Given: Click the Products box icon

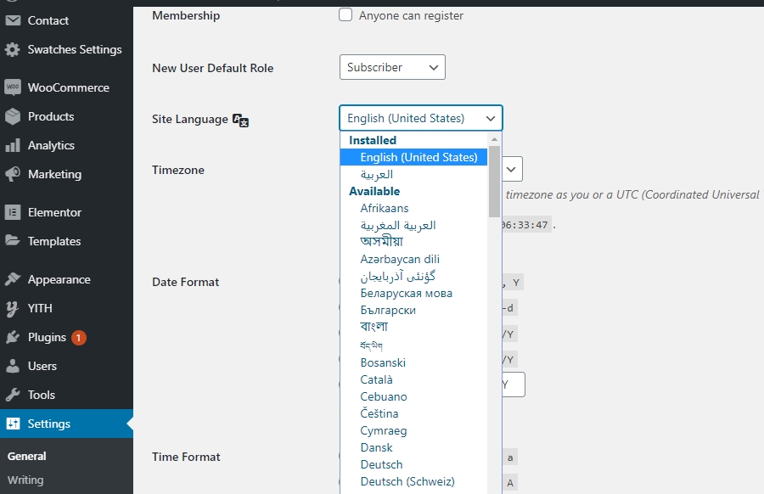Looking at the screenshot, I should (13, 116).
